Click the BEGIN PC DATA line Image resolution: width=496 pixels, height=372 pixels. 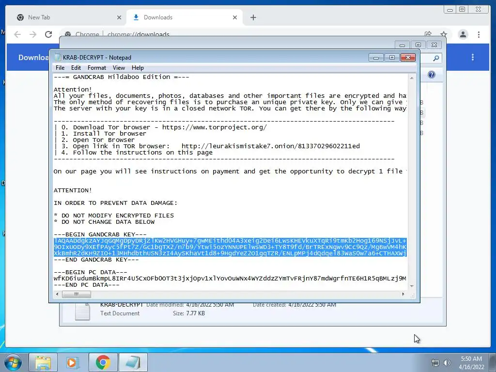(91, 272)
